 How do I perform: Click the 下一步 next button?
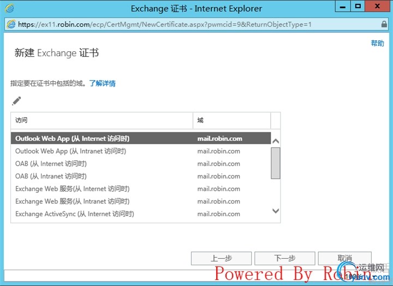coord(285,258)
